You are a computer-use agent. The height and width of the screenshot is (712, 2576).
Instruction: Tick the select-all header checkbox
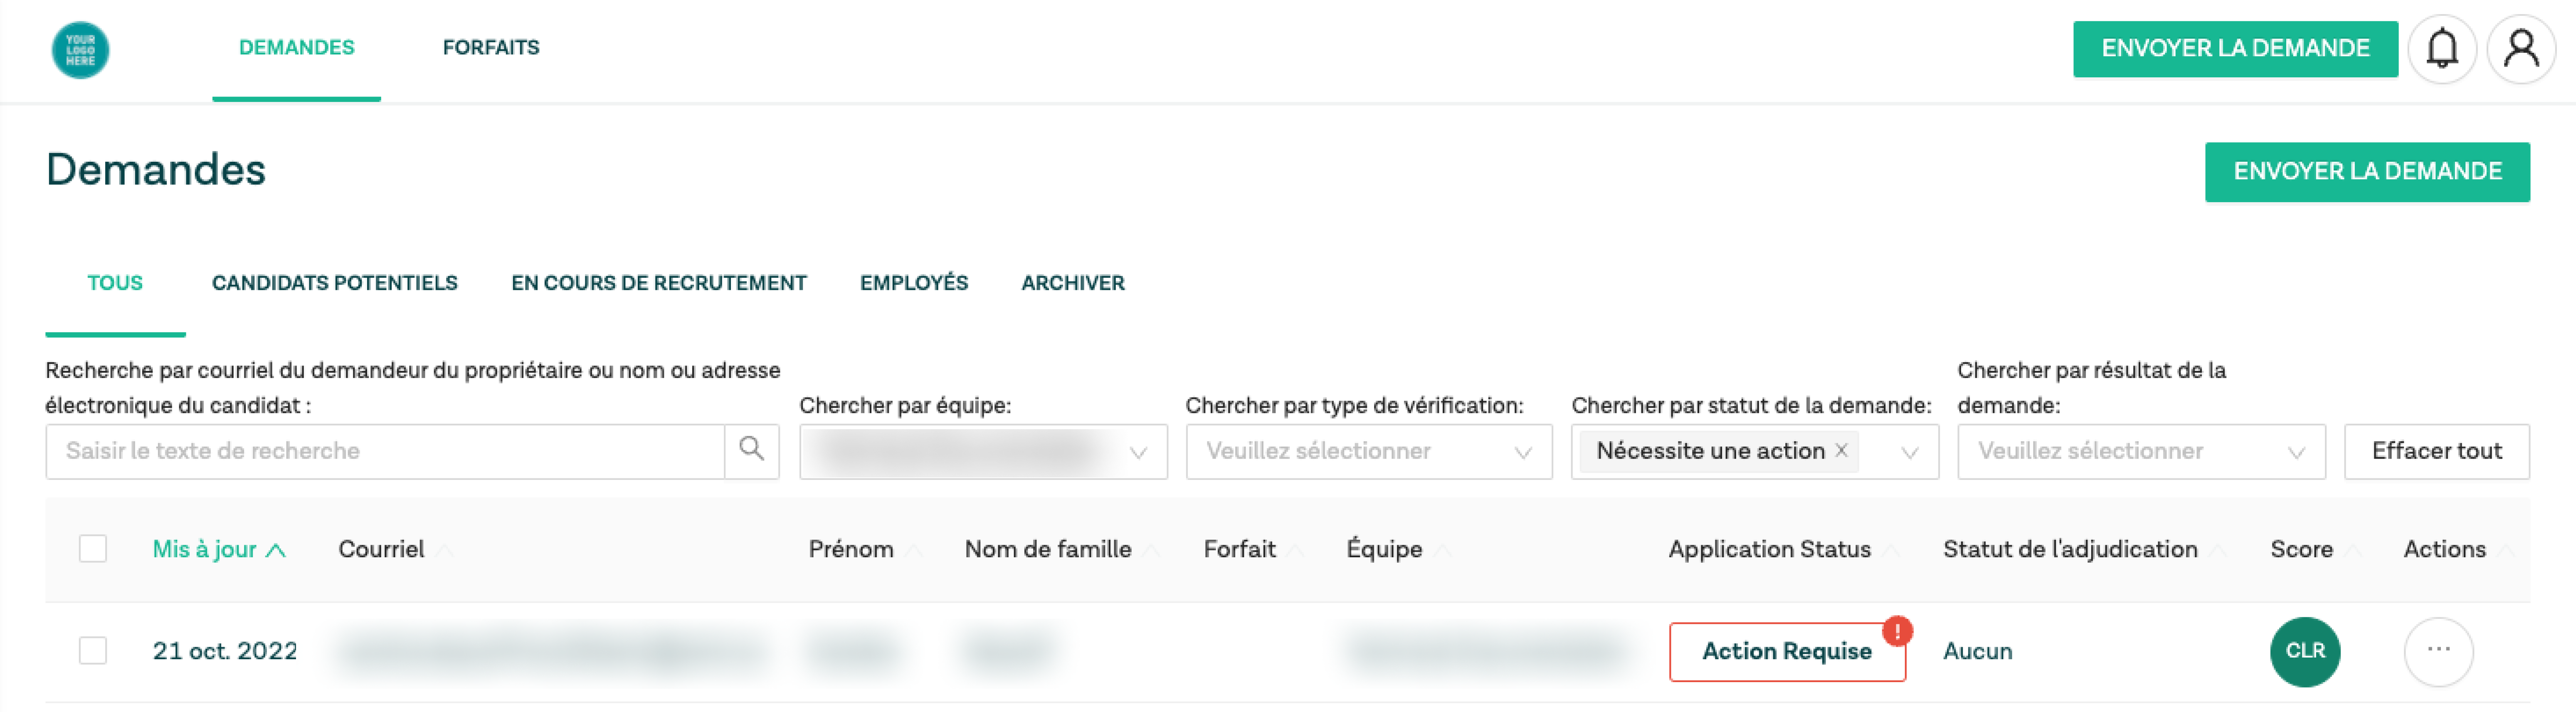tap(93, 549)
